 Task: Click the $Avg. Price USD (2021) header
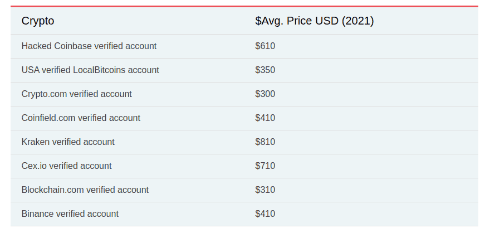coord(314,21)
